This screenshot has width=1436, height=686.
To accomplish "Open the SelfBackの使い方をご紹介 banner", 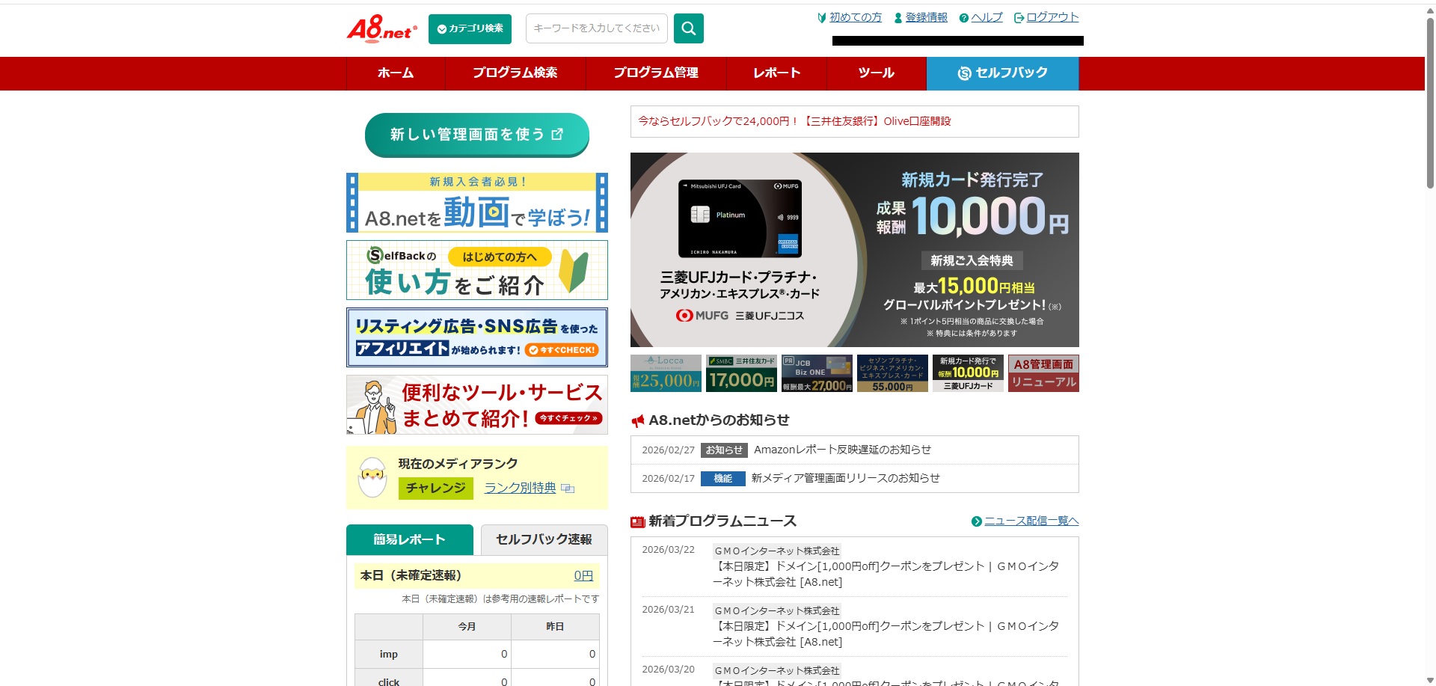I will tap(477, 270).
